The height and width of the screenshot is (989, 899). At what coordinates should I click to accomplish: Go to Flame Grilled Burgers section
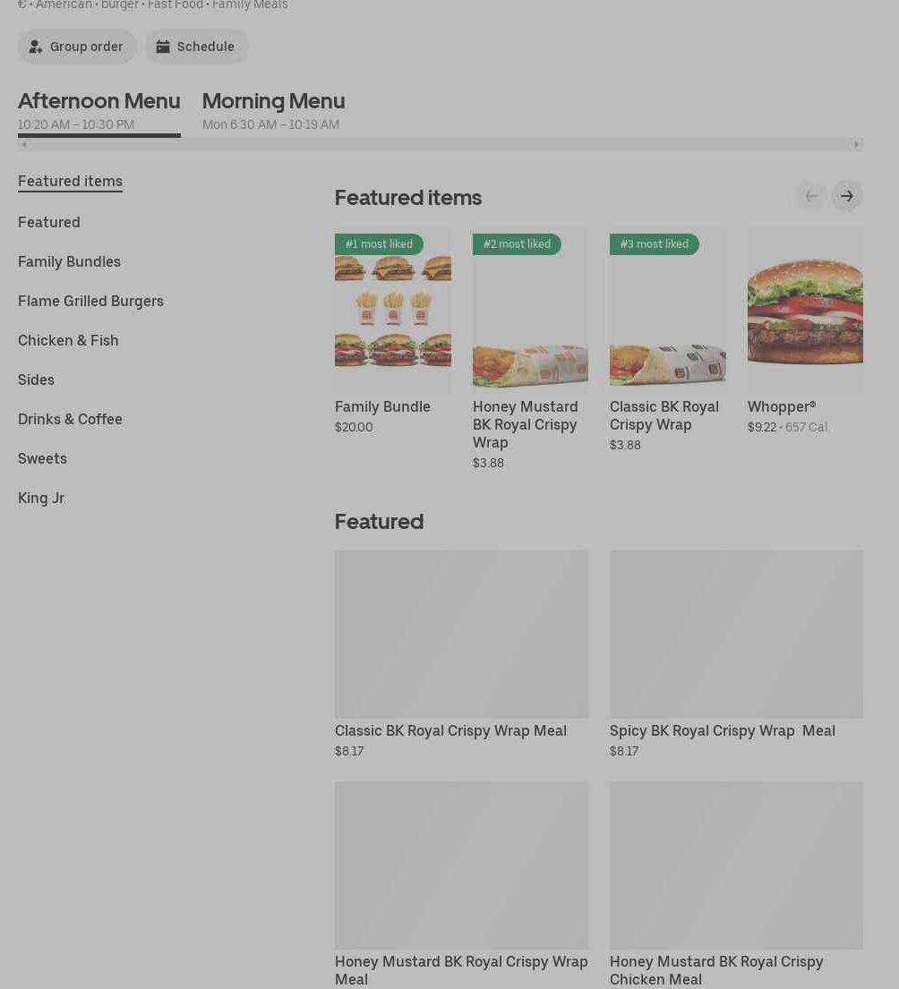pyautogui.click(x=90, y=301)
